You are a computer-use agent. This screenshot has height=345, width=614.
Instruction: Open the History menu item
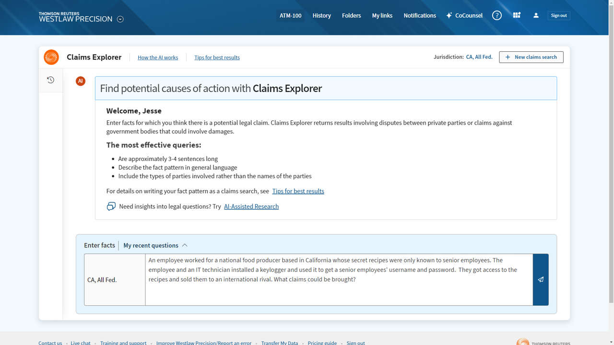click(321, 15)
